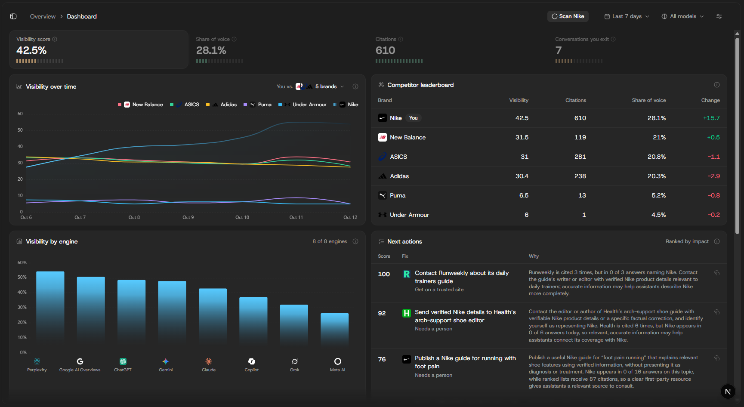Open Contact Runweekly about daily trainers guide
744x407 pixels.
(462, 277)
